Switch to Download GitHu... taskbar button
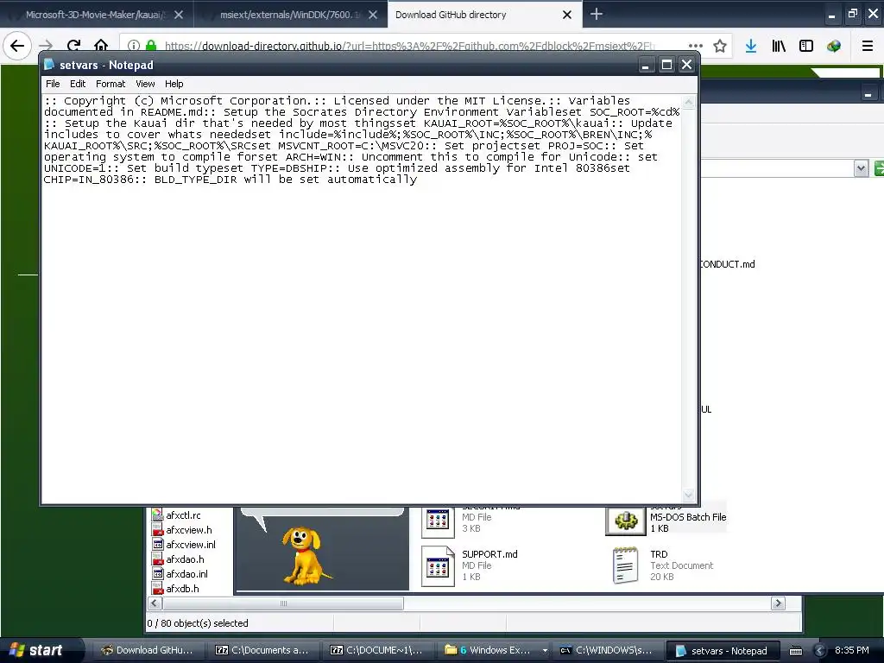The height and width of the screenshot is (663, 884). point(146,650)
